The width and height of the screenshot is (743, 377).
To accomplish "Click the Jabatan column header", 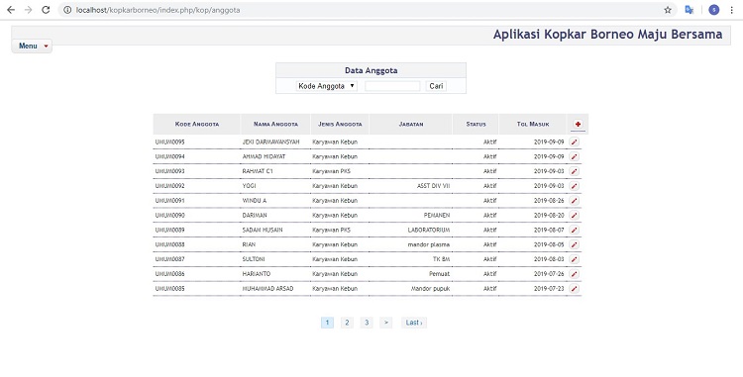I will (411, 124).
